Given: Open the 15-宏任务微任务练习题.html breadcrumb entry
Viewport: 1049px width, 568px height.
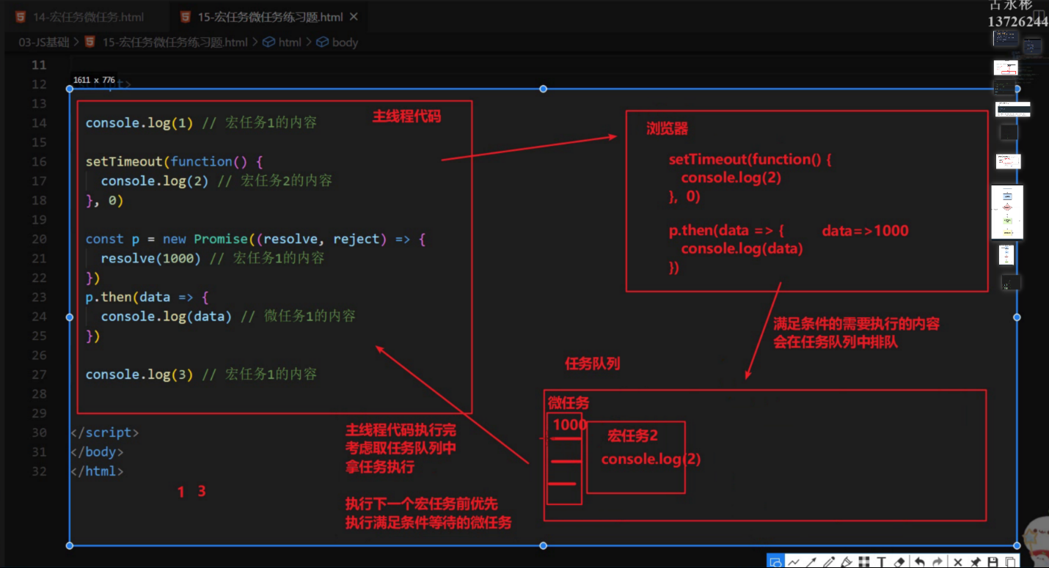Looking at the screenshot, I should point(175,42).
